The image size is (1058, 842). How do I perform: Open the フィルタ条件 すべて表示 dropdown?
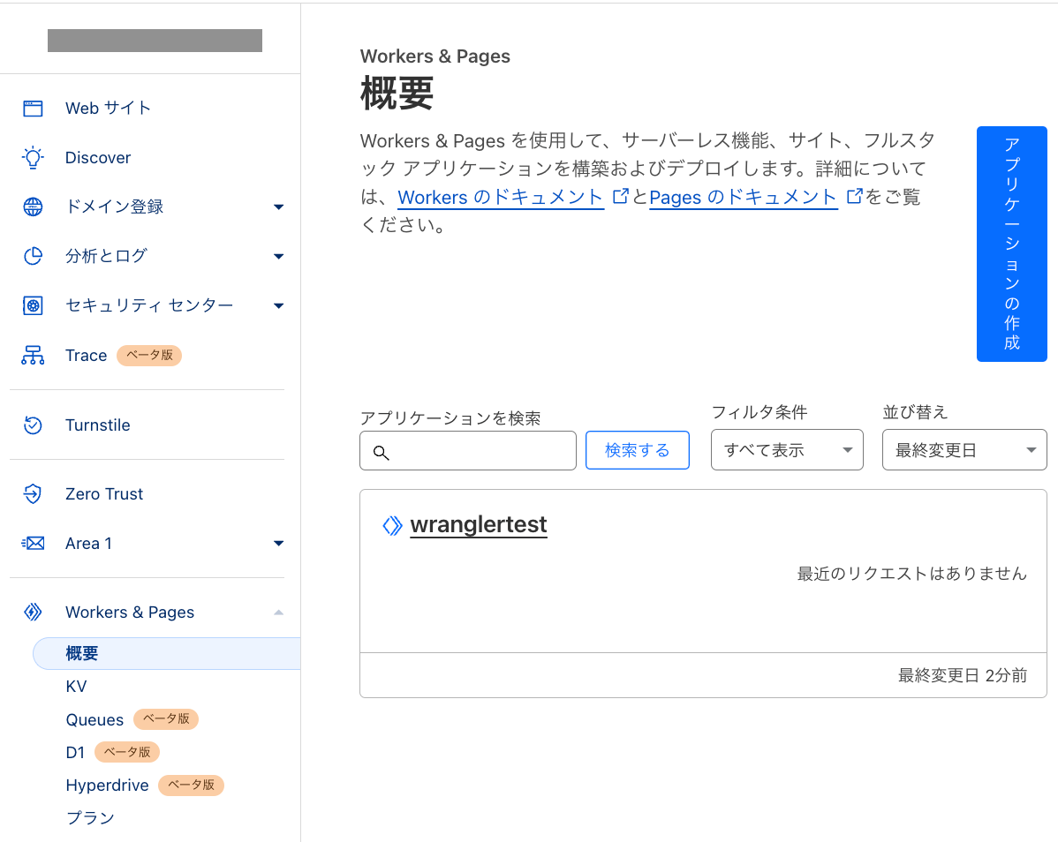point(787,449)
